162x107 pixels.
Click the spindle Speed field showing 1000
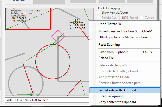click(x=124, y=18)
